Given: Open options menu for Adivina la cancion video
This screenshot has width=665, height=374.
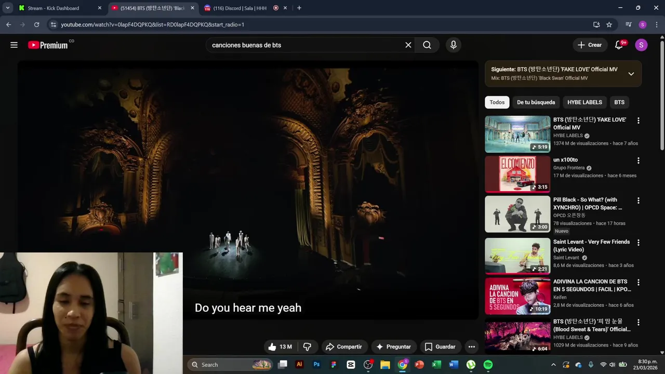Looking at the screenshot, I should pyautogui.click(x=639, y=283).
